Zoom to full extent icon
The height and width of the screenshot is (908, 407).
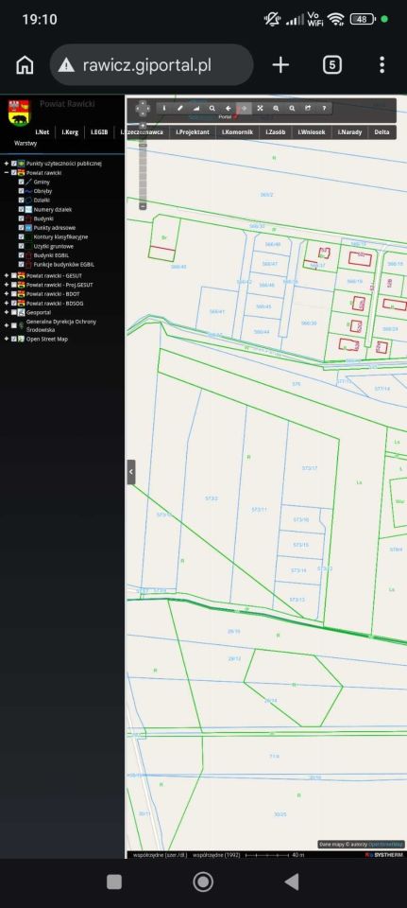tap(260, 108)
